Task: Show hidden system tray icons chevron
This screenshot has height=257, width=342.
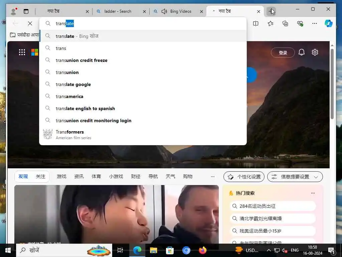Action: 269,250
